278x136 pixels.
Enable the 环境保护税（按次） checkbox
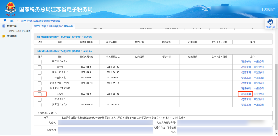click(40, 83)
